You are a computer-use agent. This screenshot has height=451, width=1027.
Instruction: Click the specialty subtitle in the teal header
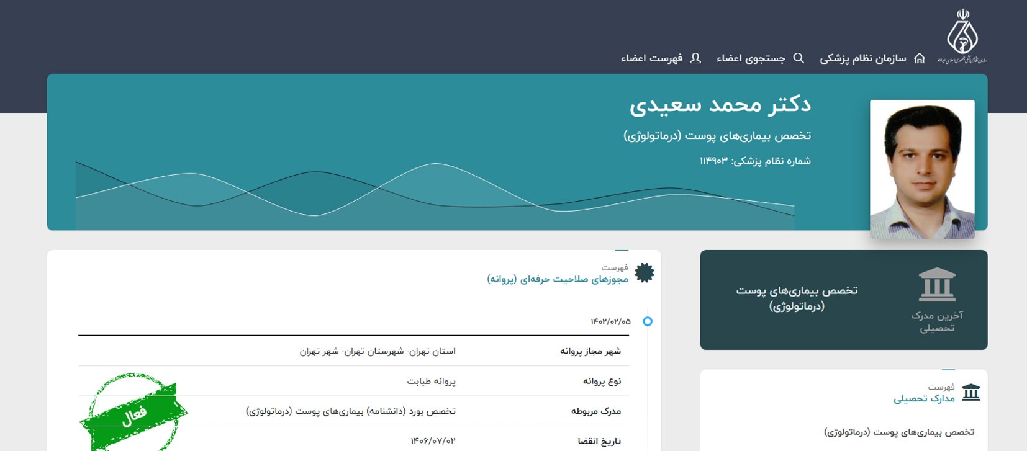point(717,136)
